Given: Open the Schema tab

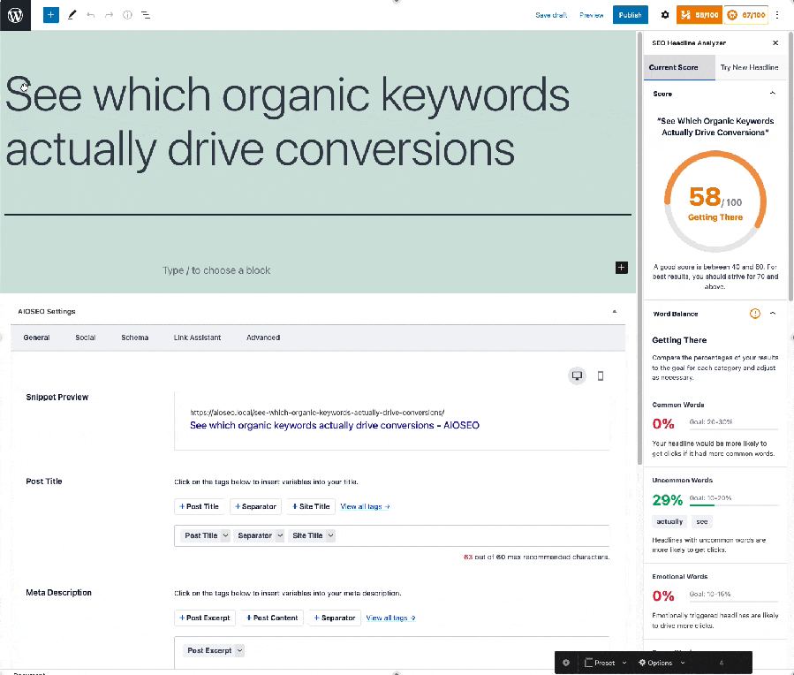Looking at the screenshot, I should pyautogui.click(x=135, y=337).
